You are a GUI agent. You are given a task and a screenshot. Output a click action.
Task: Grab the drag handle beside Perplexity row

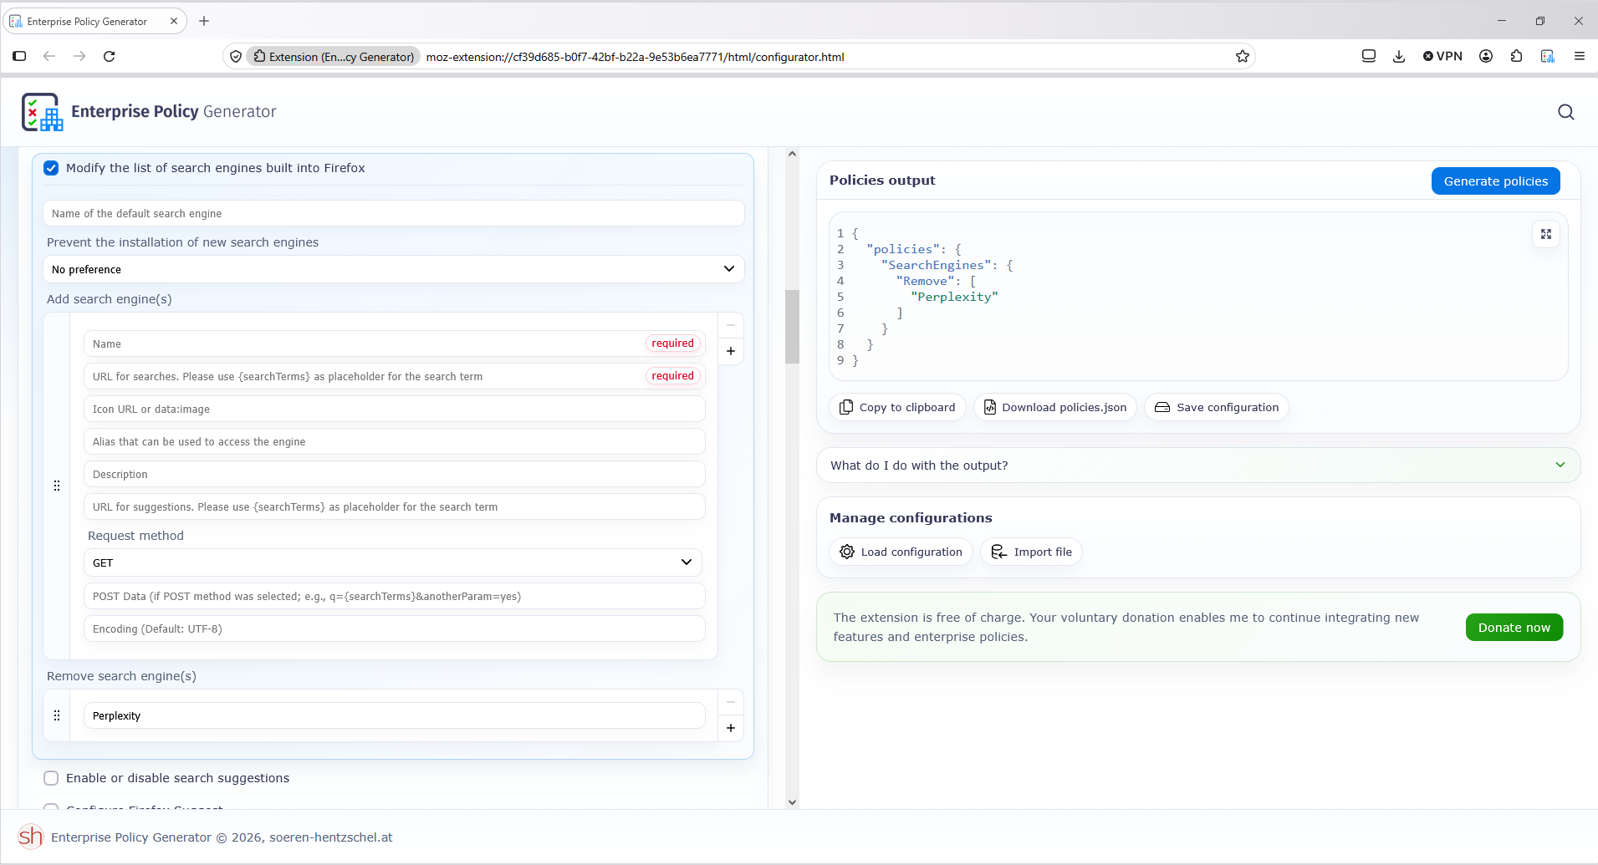point(57,715)
